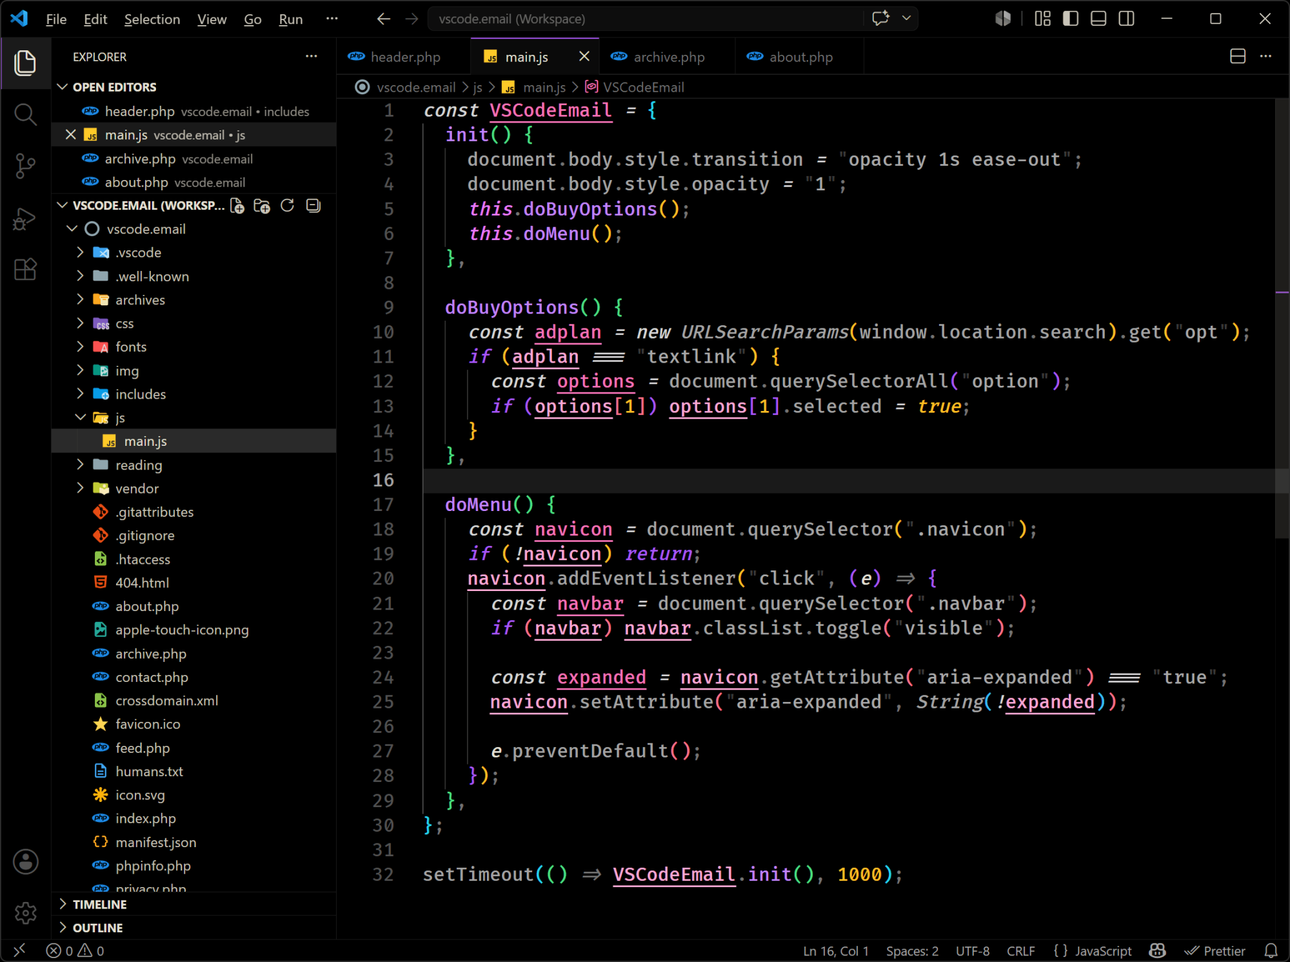Click the New Folder icon in workspace header
Screen dimensions: 1290x962
pos(262,206)
